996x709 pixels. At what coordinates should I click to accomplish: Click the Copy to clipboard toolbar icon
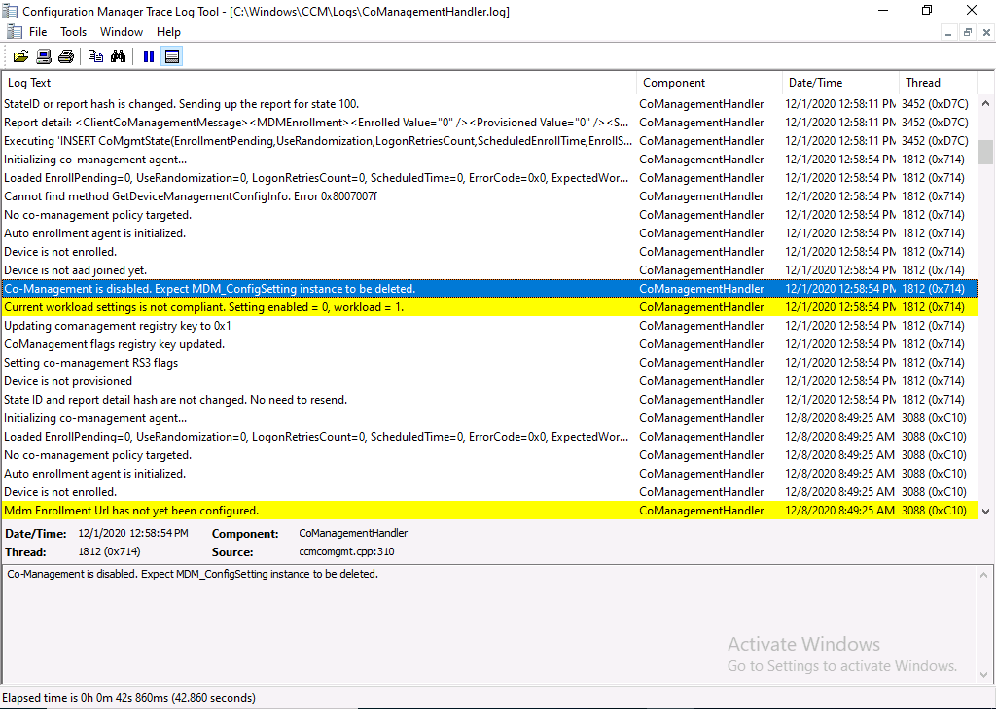click(x=95, y=56)
